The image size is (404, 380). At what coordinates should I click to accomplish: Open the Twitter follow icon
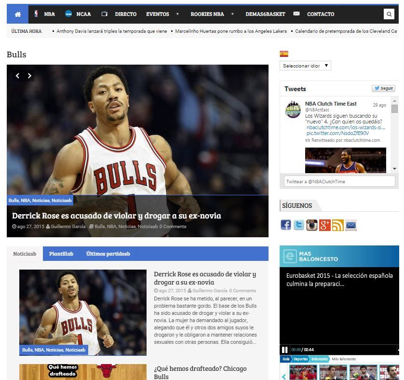coord(299,225)
